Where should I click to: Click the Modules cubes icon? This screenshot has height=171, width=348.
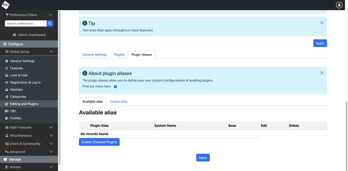coord(7,90)
